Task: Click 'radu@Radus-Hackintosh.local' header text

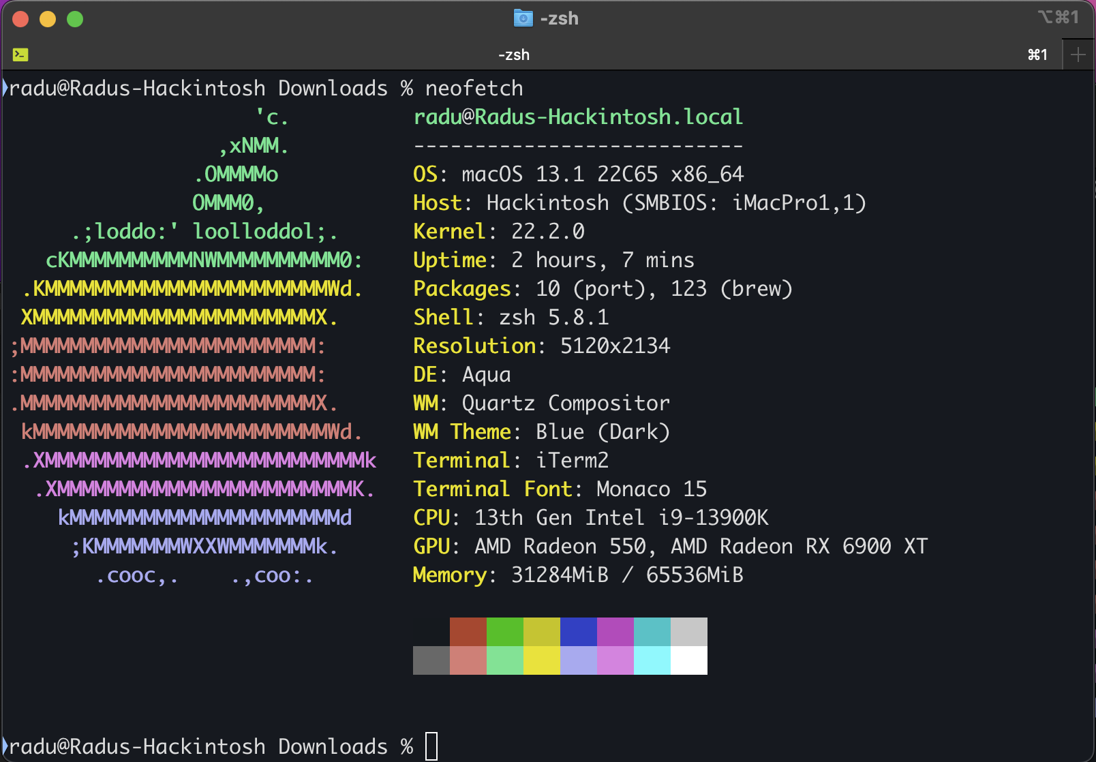Action: pos(578,117)
